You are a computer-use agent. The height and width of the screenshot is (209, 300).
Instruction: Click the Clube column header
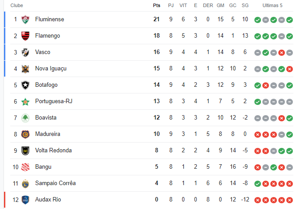(17, 6)
